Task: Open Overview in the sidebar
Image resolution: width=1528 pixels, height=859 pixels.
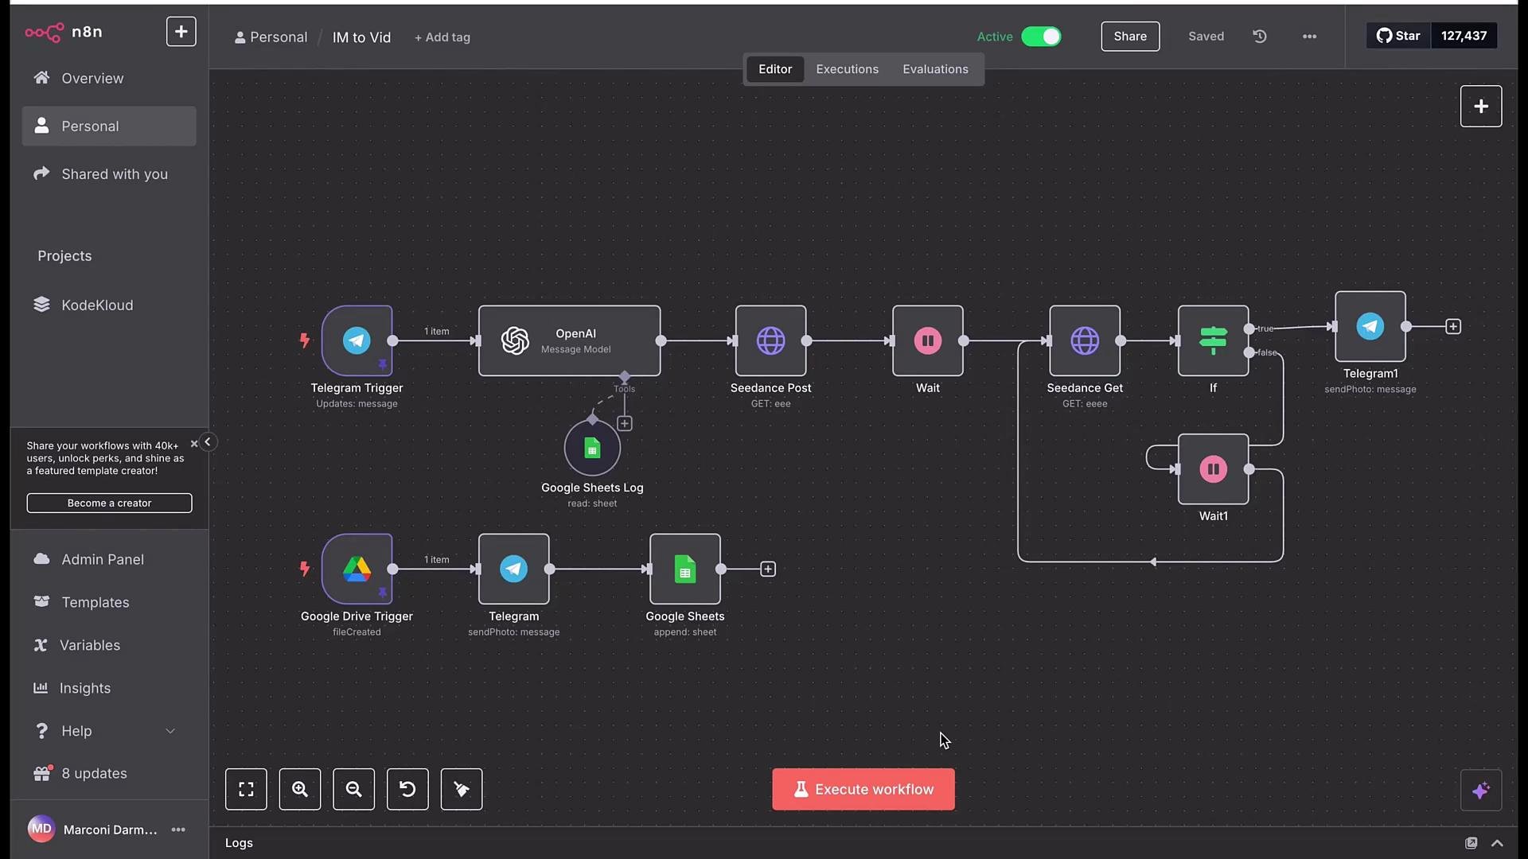Action: [x=109, y=78]
